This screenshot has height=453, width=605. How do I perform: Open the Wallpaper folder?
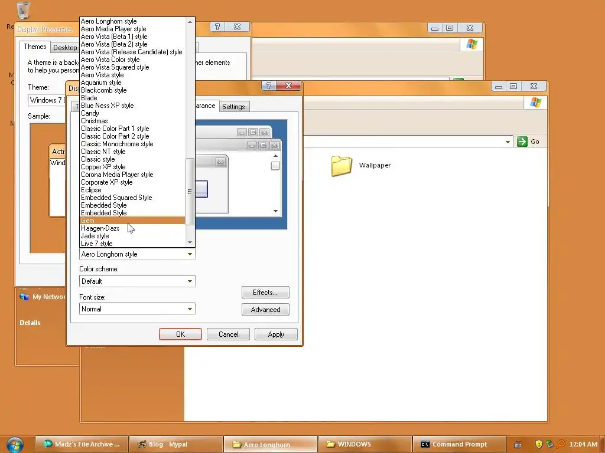361,166
